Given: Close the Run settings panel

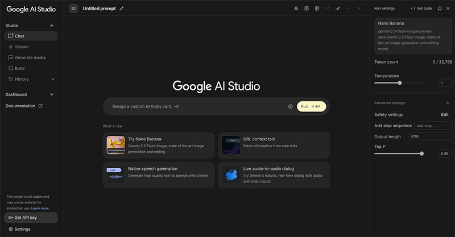Looking at the screenshot, I should (448, 9).
